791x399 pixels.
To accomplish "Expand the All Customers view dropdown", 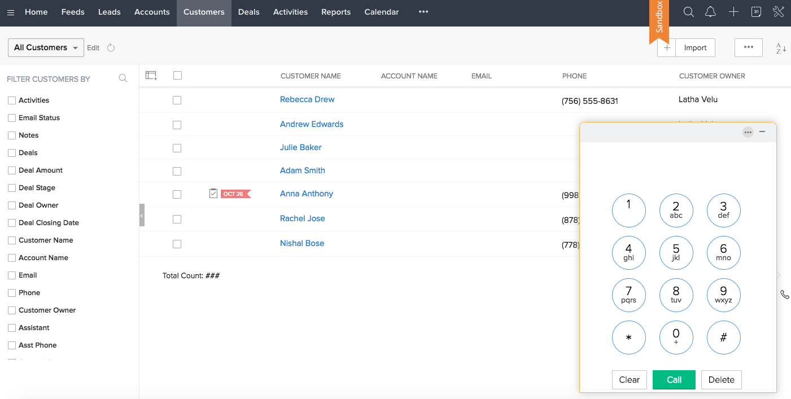I will (46, 48).
